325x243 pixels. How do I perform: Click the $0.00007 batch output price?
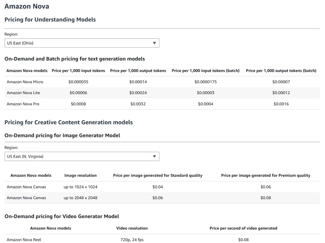coord(281,82)
